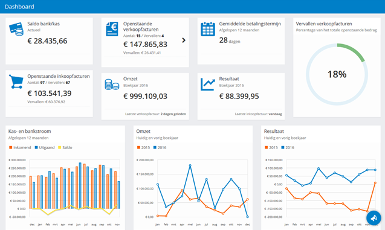Click the shopping cart purchase invoices icon
The width and height of the screenshot is (385, 230).
pyautogui.click(x=16, y=81)
